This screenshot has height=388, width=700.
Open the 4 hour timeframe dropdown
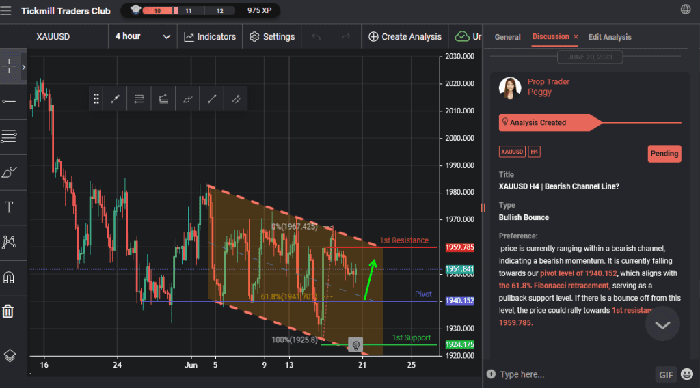coord(143,37)
